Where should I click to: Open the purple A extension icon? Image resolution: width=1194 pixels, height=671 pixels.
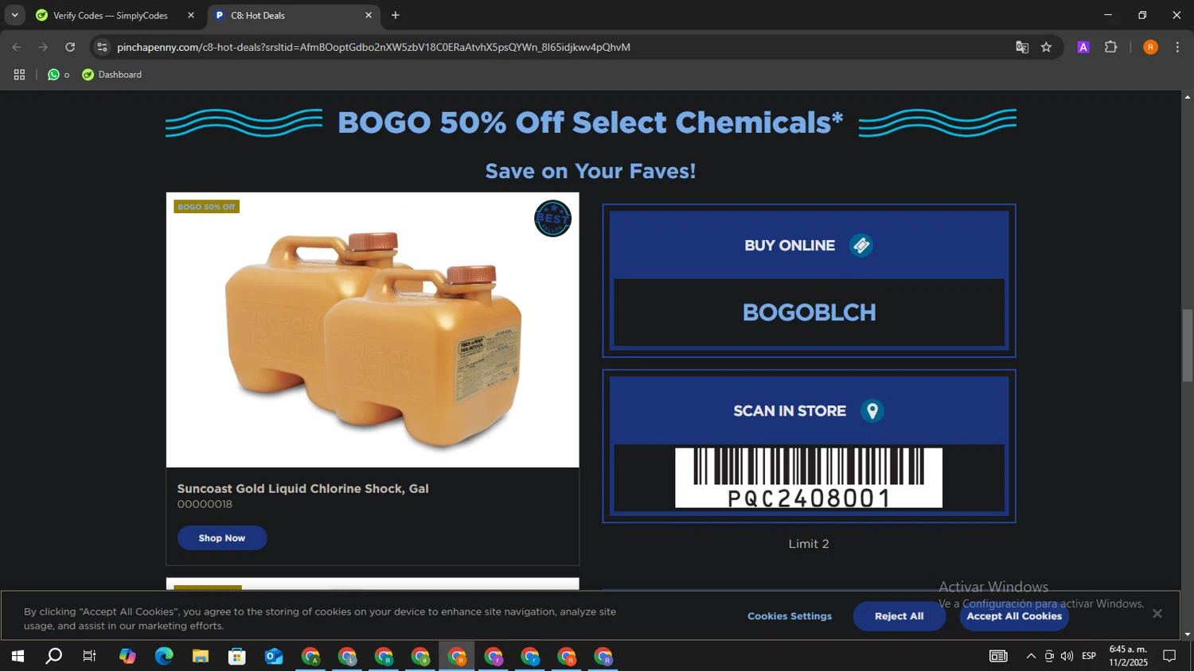tap(1083, 47)
